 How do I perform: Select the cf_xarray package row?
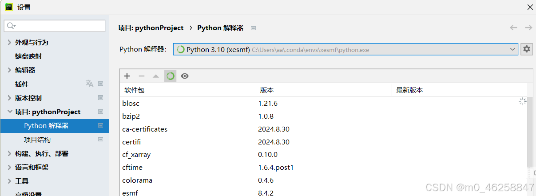323,155
